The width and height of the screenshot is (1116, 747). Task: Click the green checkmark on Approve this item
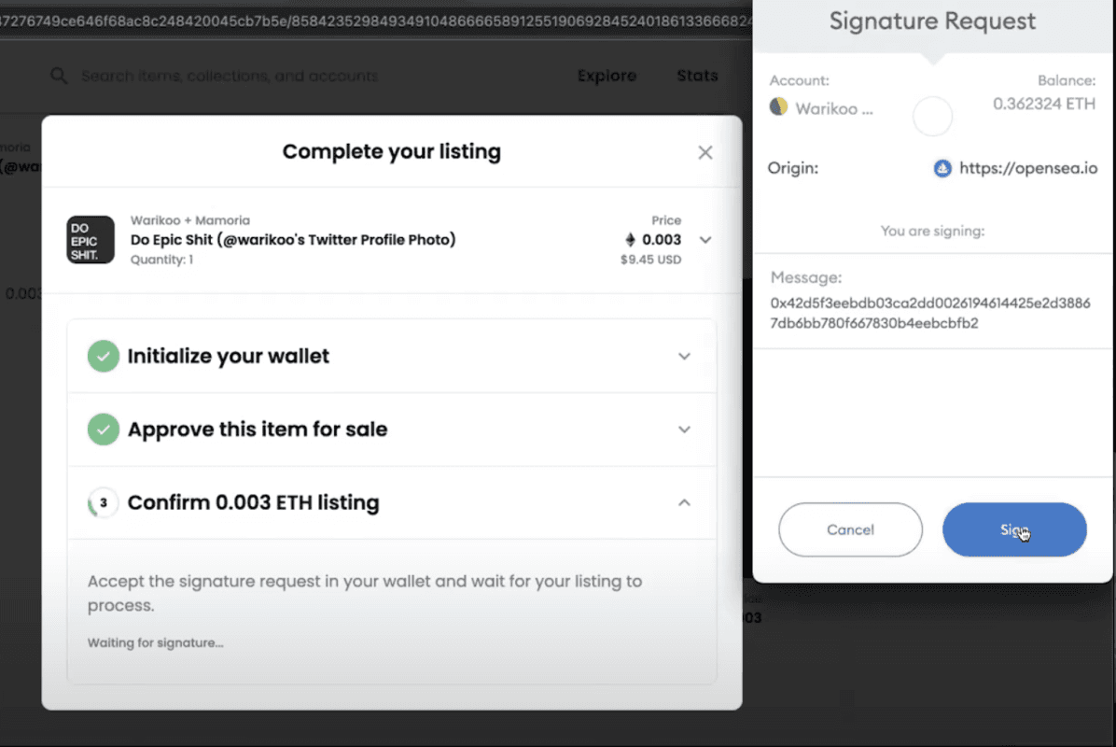(x=104, y=430)
